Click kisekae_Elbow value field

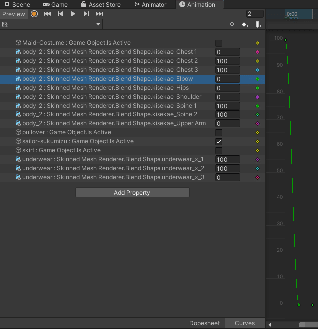click(228, 79)
